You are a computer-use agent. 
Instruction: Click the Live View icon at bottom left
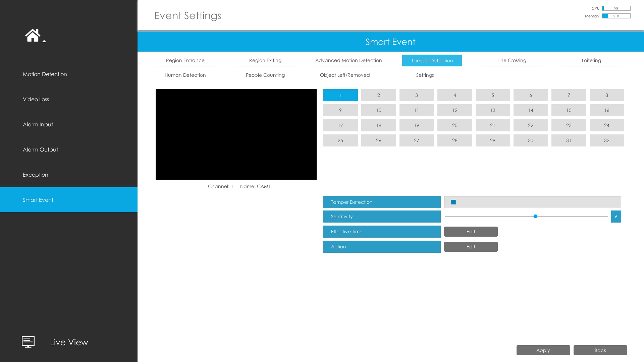click(x=28, y=342)
